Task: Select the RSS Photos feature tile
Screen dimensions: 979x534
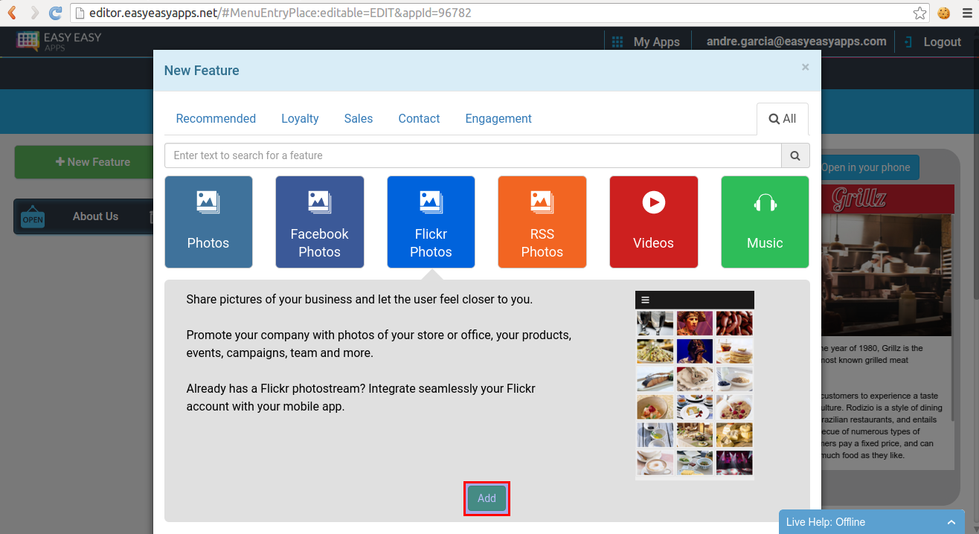Action: [x=542, y=222]
